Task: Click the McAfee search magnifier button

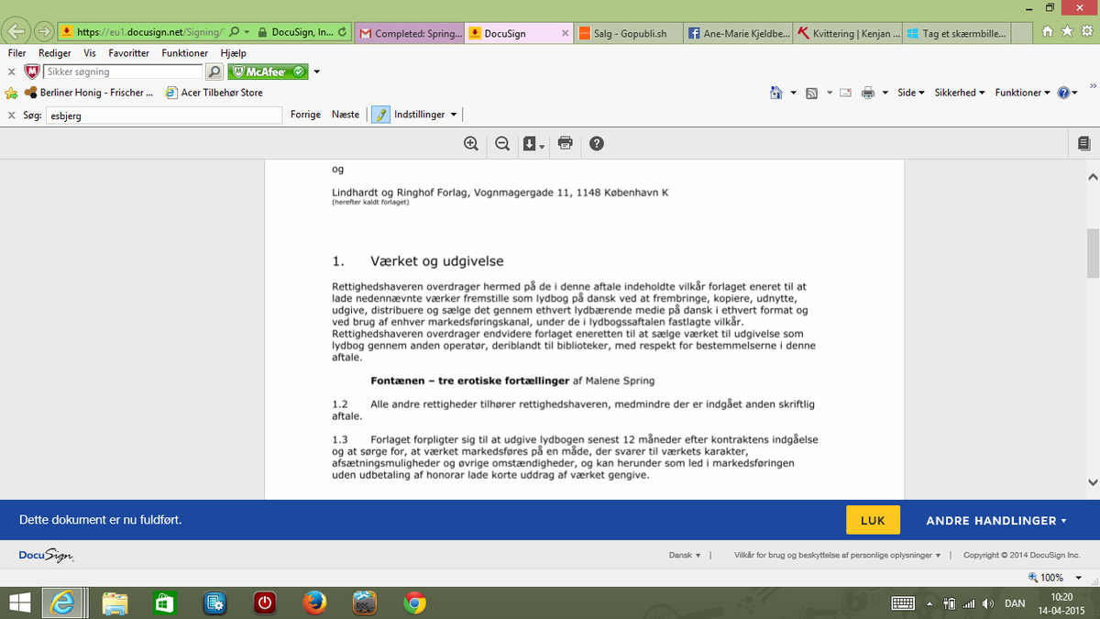Action: click(214, 72)
